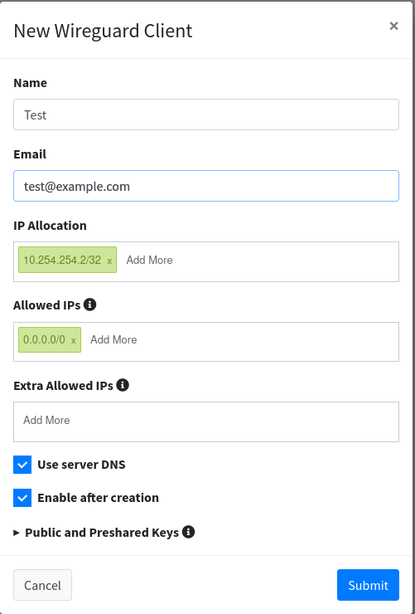Click into the Email input field
The width and height of the screenshot is (415, 614).
[x=206, y=186]
